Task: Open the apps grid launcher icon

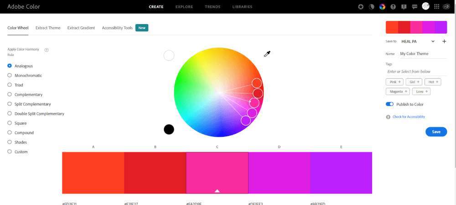Action: (x=436, y=7)
